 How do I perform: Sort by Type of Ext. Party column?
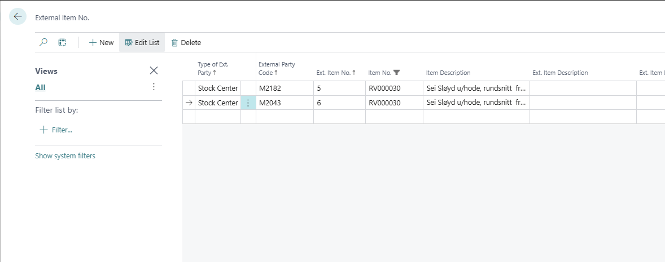pos(213,68)
